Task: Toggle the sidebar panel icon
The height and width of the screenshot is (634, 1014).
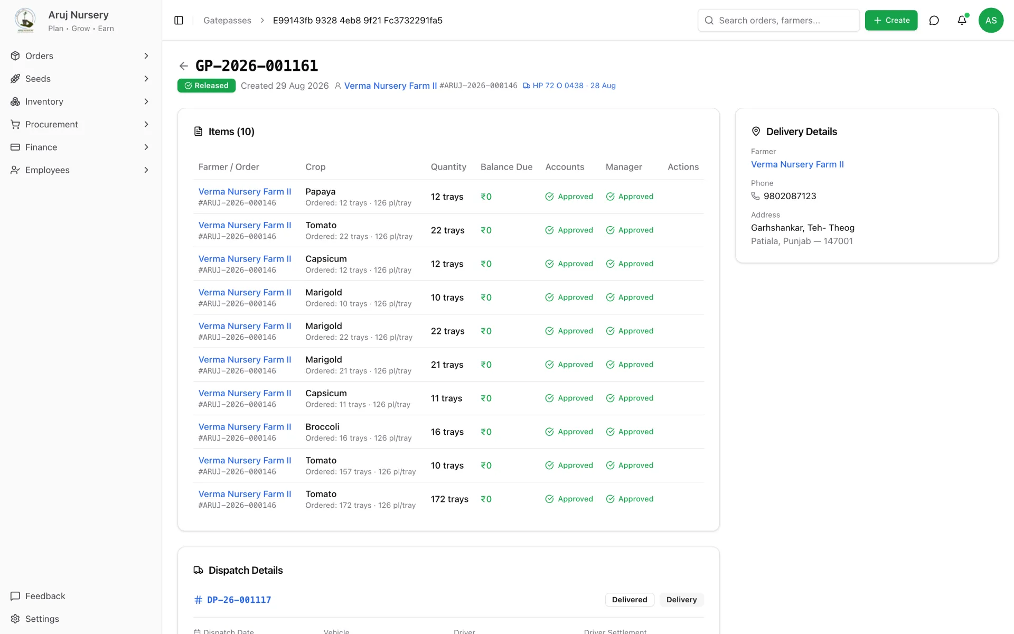Action: pos(179,20)
